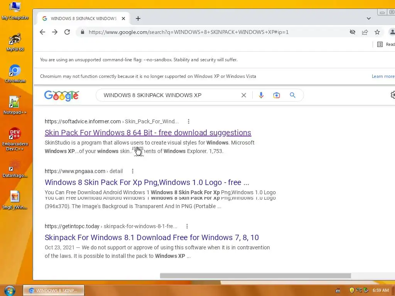
Task: Click the padlock site info icon
Action: pos(83,32)
